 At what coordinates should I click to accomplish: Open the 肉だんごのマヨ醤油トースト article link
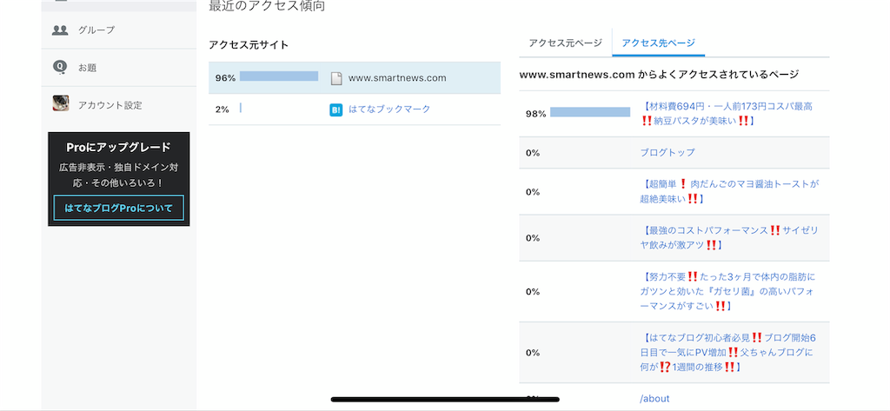pos(729,191)
